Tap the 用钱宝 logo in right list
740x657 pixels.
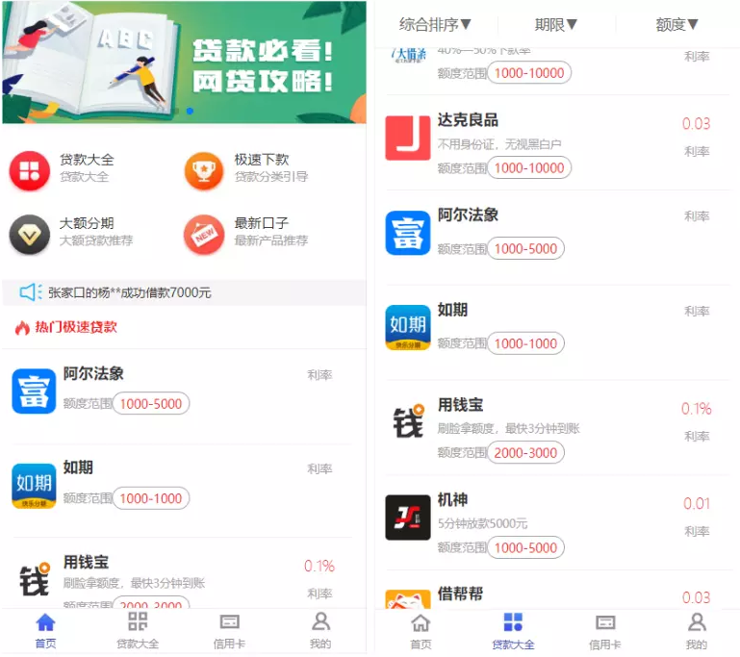[408, 421]
